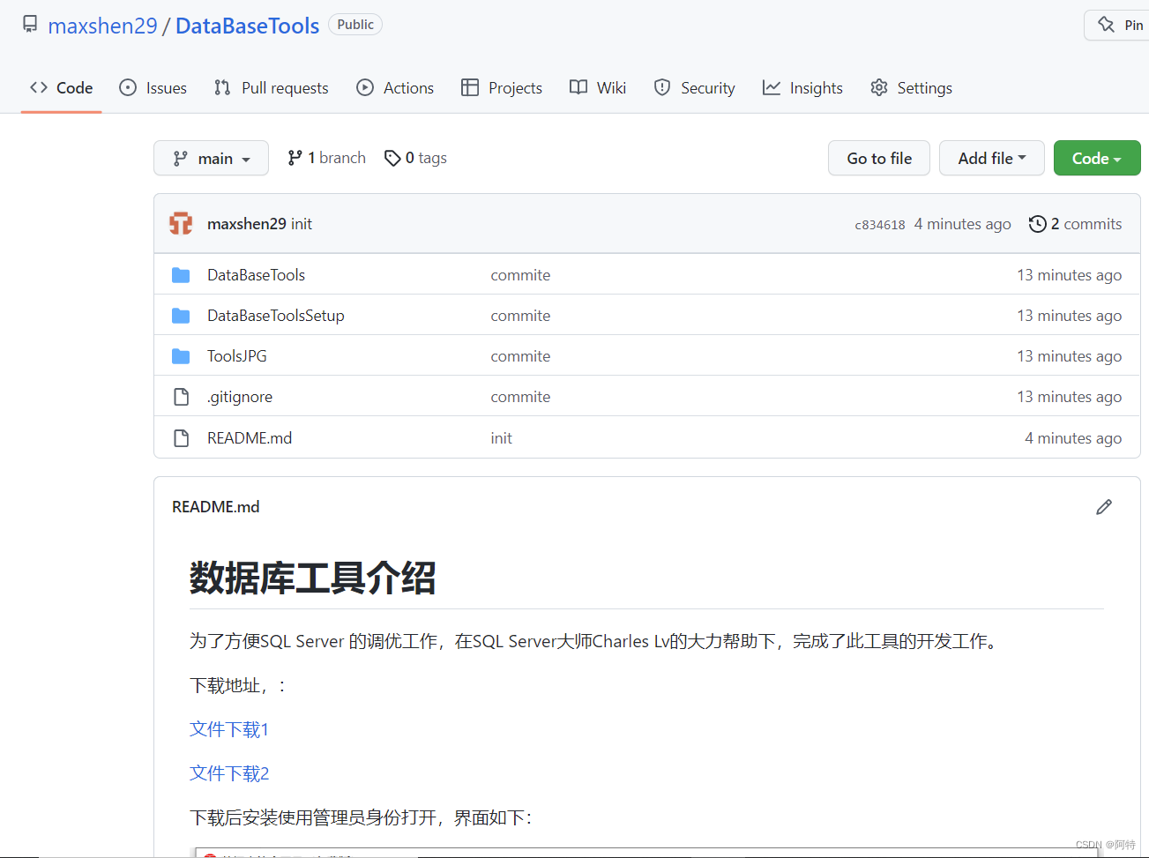This screenshot has width=1149, height=858.
Task: Follow the 文件下载1 download link
Action: click(228, 729)
